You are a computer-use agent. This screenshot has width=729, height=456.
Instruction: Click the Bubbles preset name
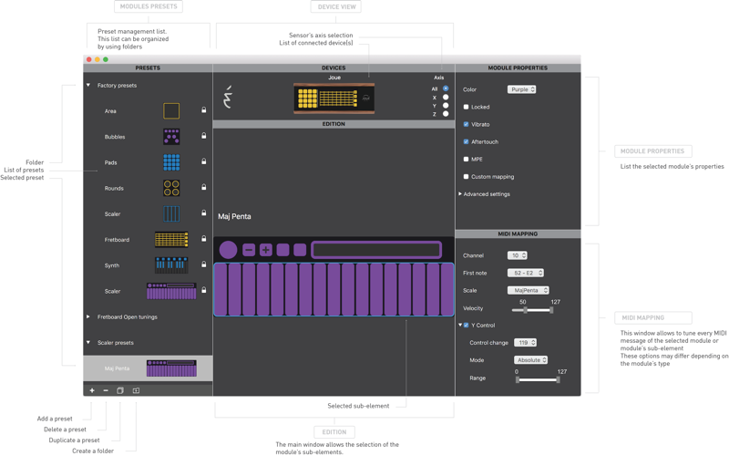pos(115,137)
